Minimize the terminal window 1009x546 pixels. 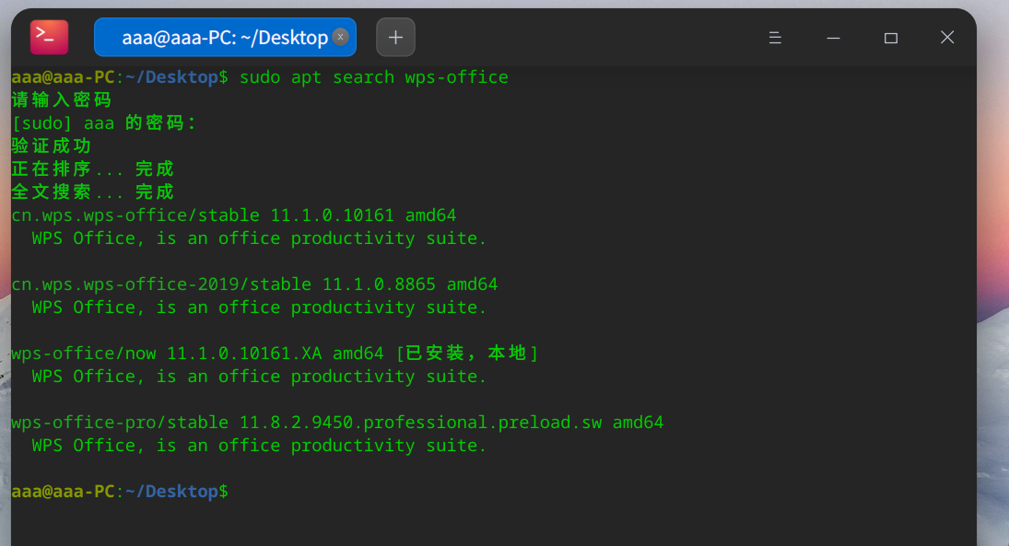click(x=833, y=38)
